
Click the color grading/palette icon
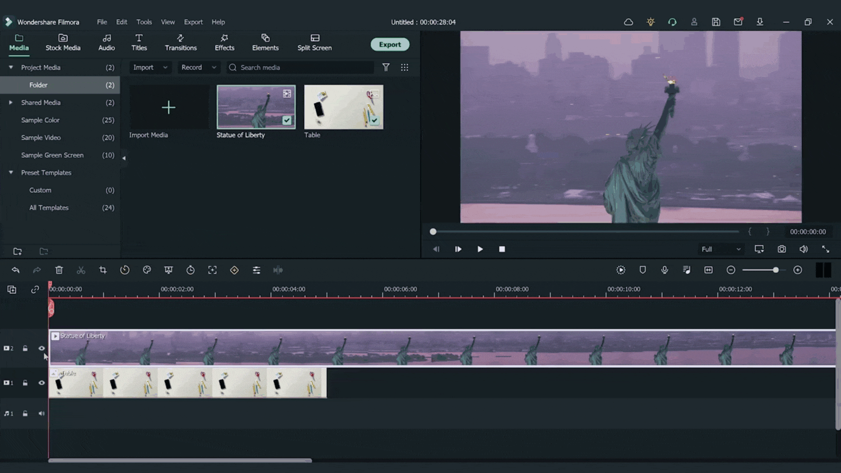pos(146,270)
